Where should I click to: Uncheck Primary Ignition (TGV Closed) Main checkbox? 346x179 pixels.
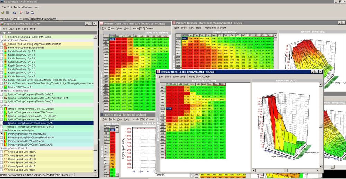click(x=1, y=134)
